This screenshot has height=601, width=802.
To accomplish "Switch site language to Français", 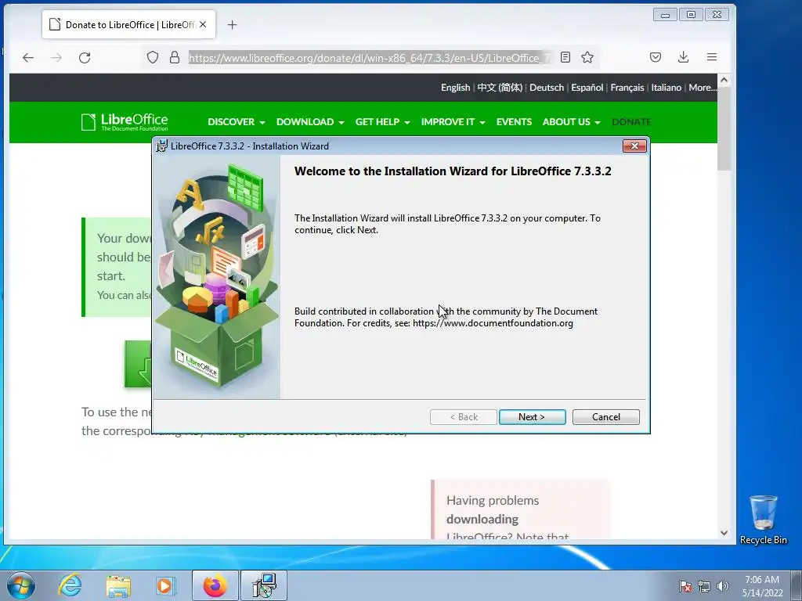I will tap(627, 88).
